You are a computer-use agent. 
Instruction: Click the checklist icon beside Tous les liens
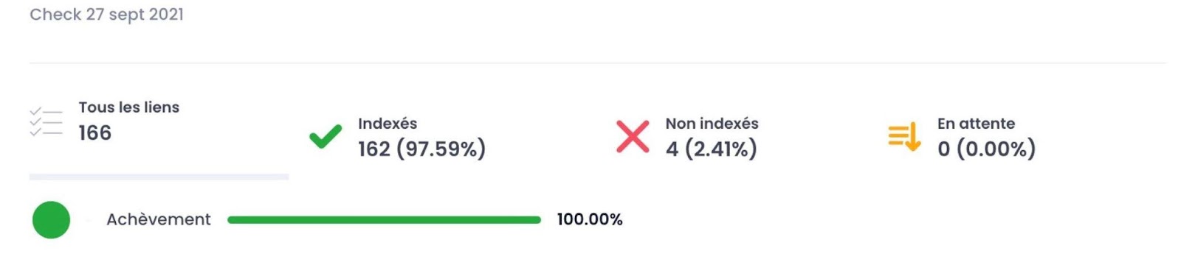click(46, 121)
